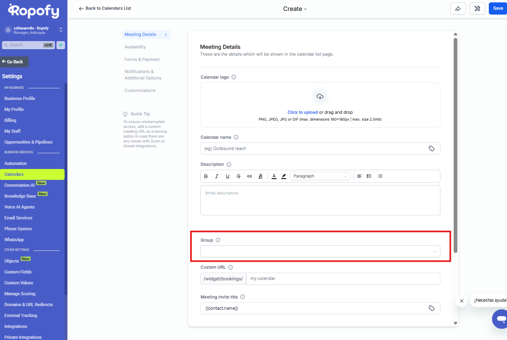Click the upload cloud icon for calendar logo
This screenshot has width=507, height=340.
(320, 97)
